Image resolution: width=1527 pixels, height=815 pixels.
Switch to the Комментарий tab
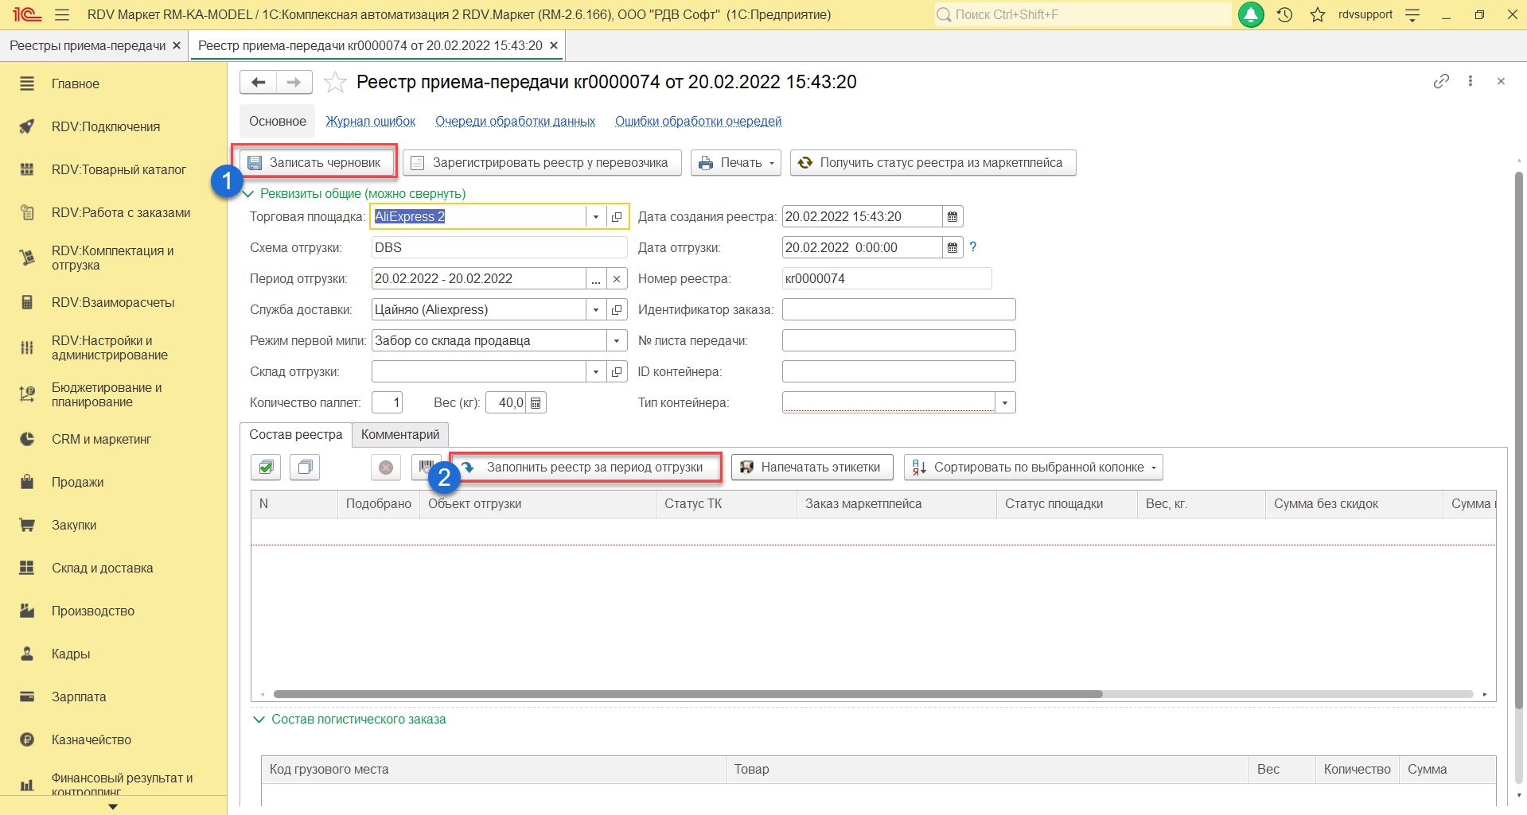[x=399, y=435]
